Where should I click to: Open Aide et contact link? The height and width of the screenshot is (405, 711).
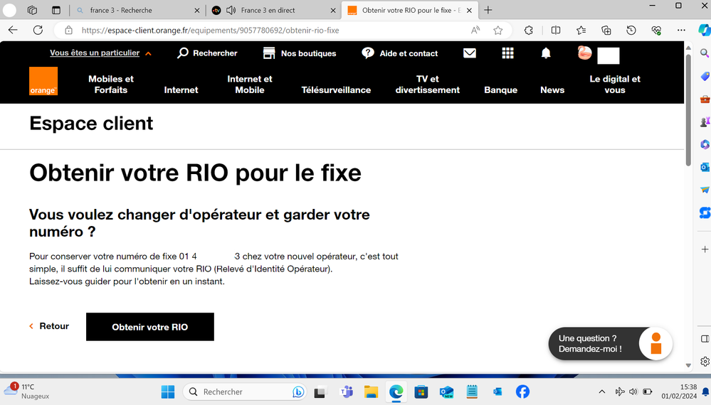(x=400, y=53)
